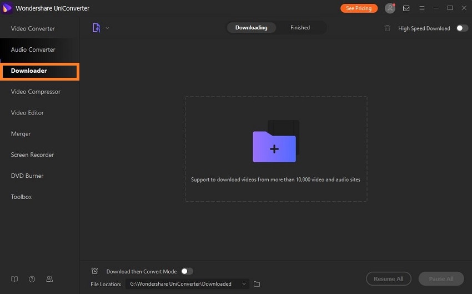This screenshot has width=472, height=294.
Task: Maximize the UniConverter window
Action: [x=450, y=8]
